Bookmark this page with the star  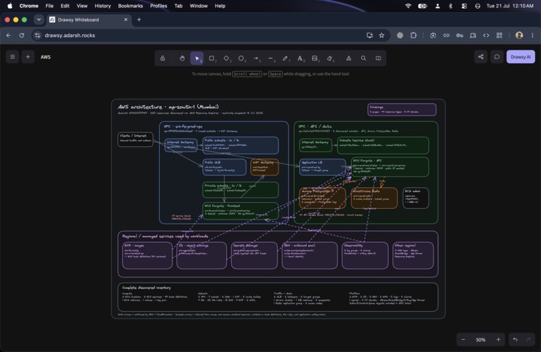point(382,35)
